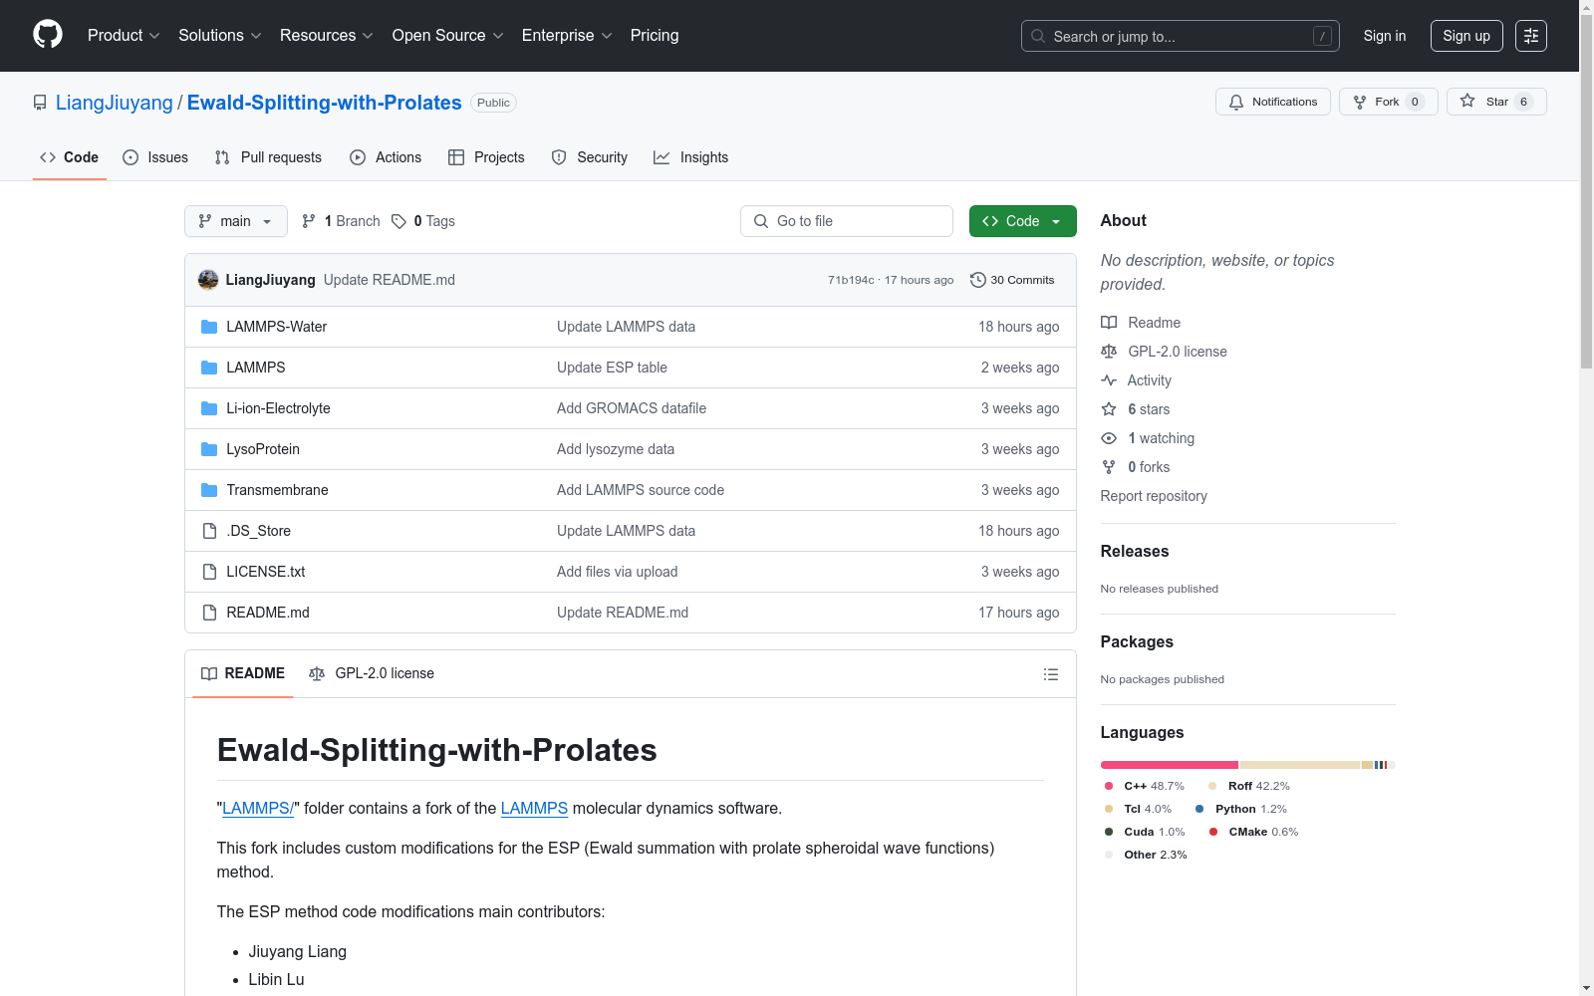Viewport: 1594px width, 996px height.
Task: Expand the Resources menu
Action: 327,36
